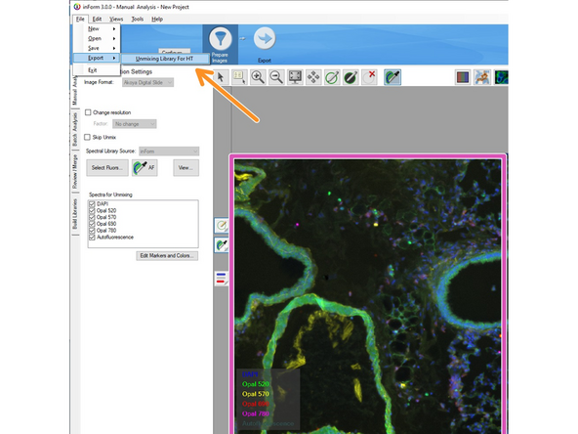Click the RGB stripes view icon
Screen dimensions: 578x434
(463, 77)
